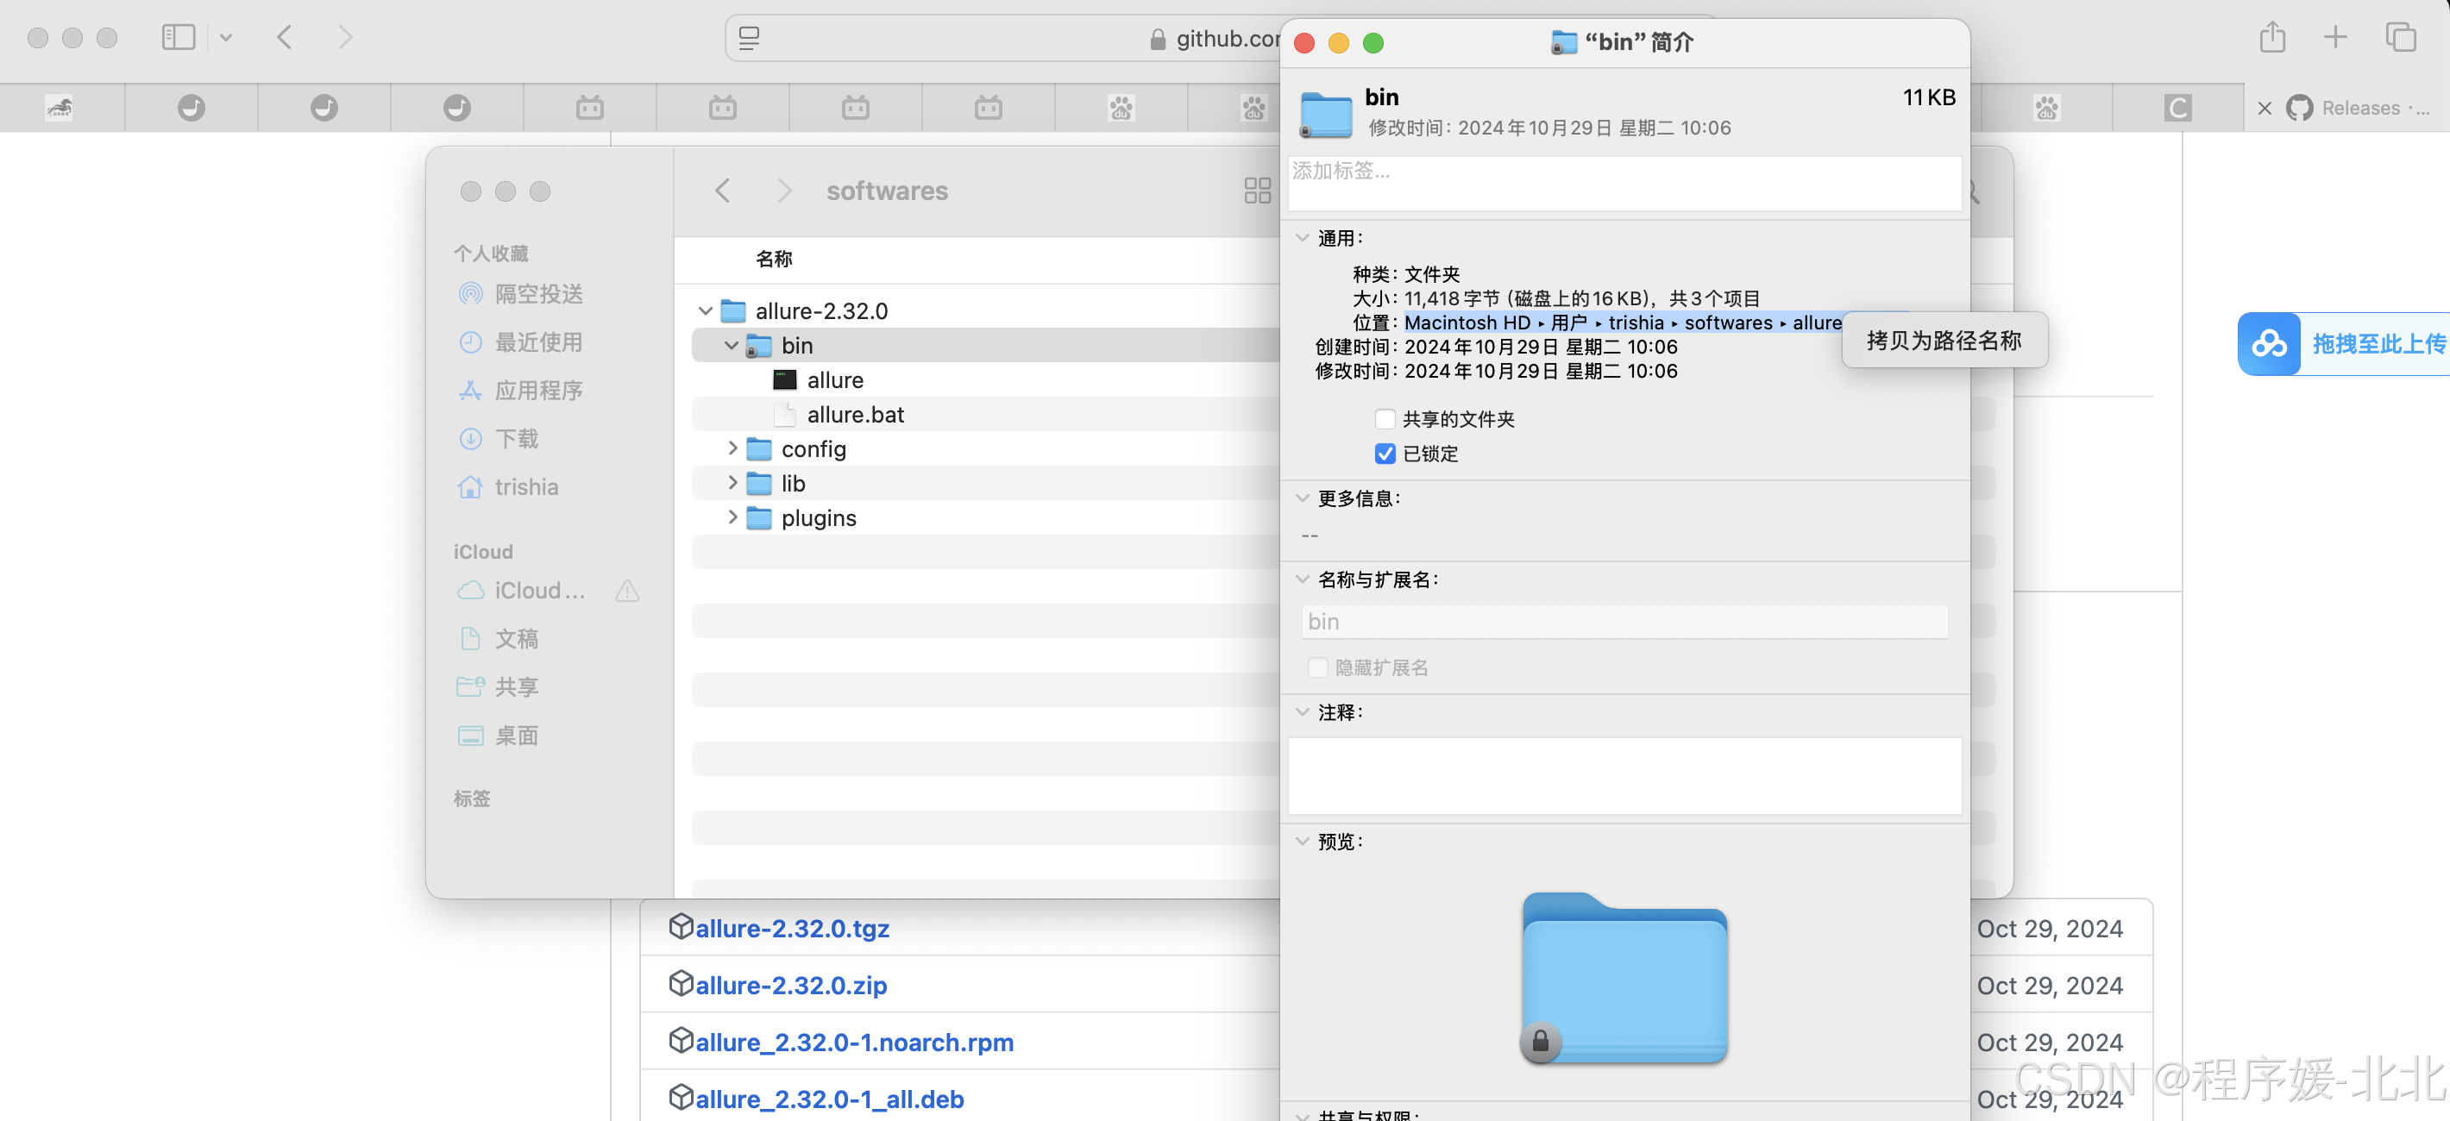Expand the lib folder
The image size is (2450, 1121).
click(732, 483)
